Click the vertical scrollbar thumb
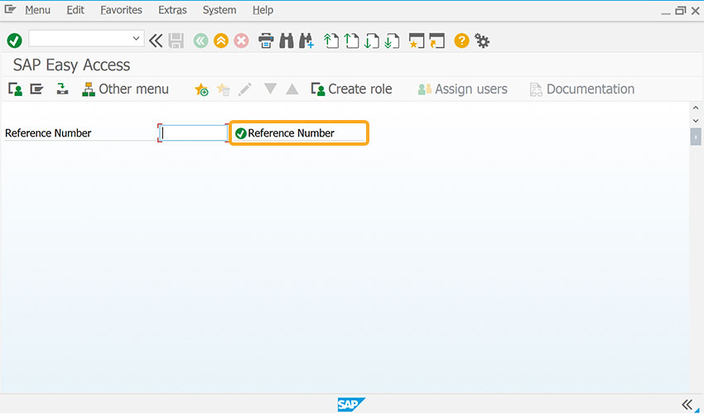 [696, 137]
